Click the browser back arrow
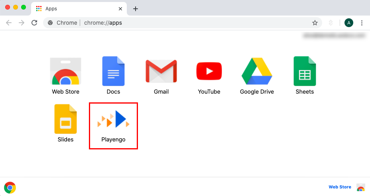Image resolution: width=370 pixels, height=196 pixels. pyautogui.click(x=9, y=23)
